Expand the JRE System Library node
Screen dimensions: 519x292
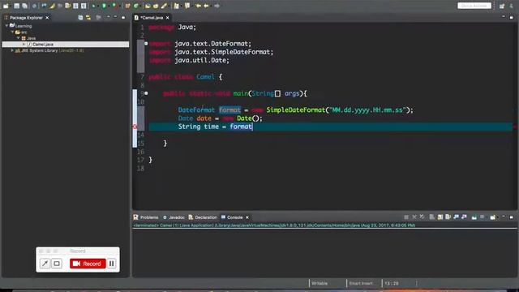[x=13, y=50]
